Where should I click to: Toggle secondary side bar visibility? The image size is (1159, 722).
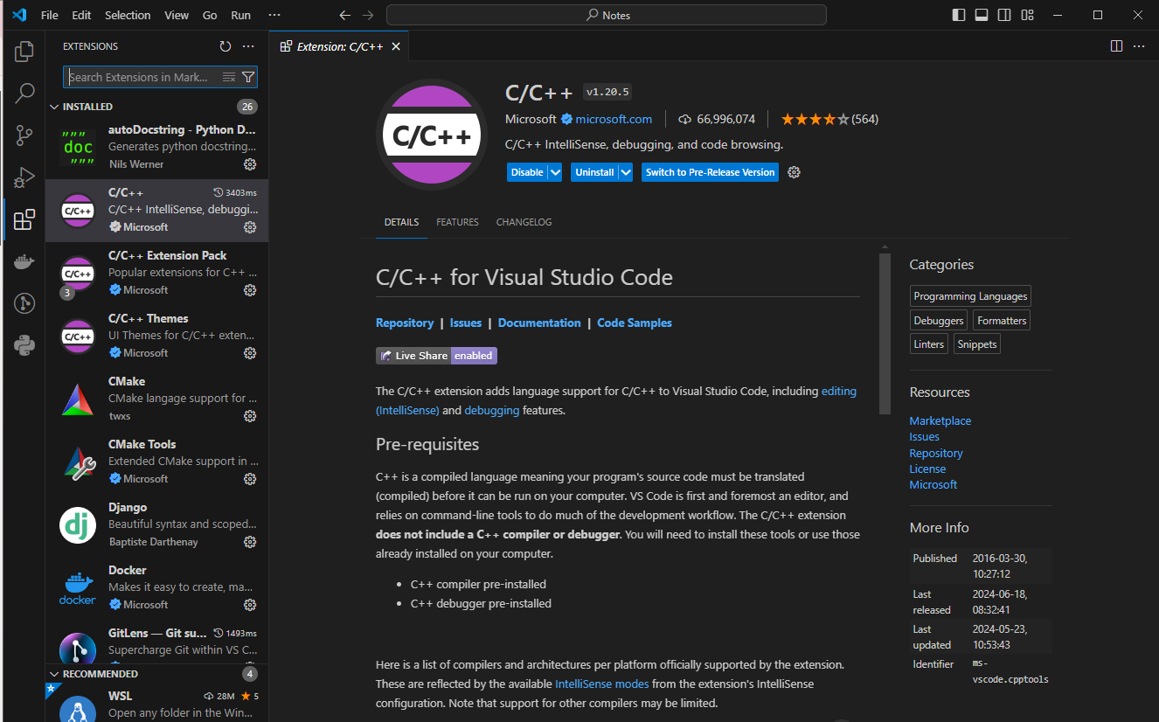click(1005, 15)
